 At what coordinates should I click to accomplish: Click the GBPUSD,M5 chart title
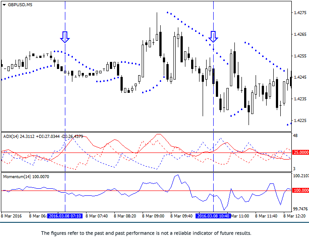pos(20,5)
